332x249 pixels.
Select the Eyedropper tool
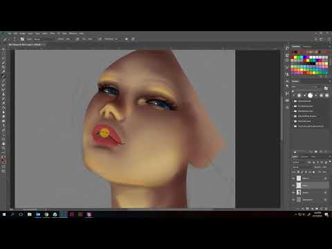3,72
